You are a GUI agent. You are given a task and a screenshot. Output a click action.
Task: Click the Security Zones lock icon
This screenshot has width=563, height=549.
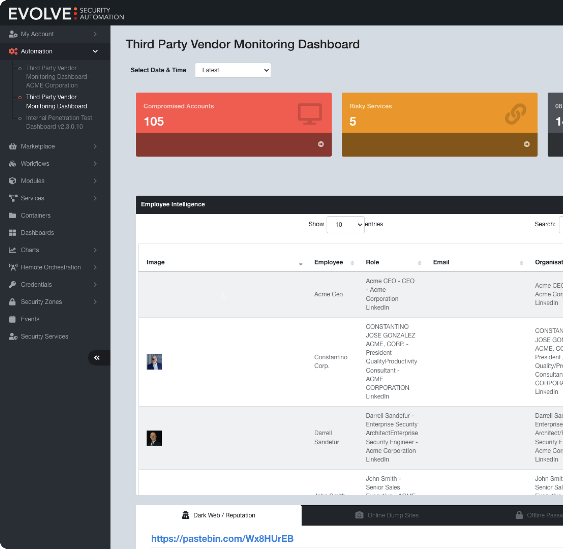(x=13, y=302)
